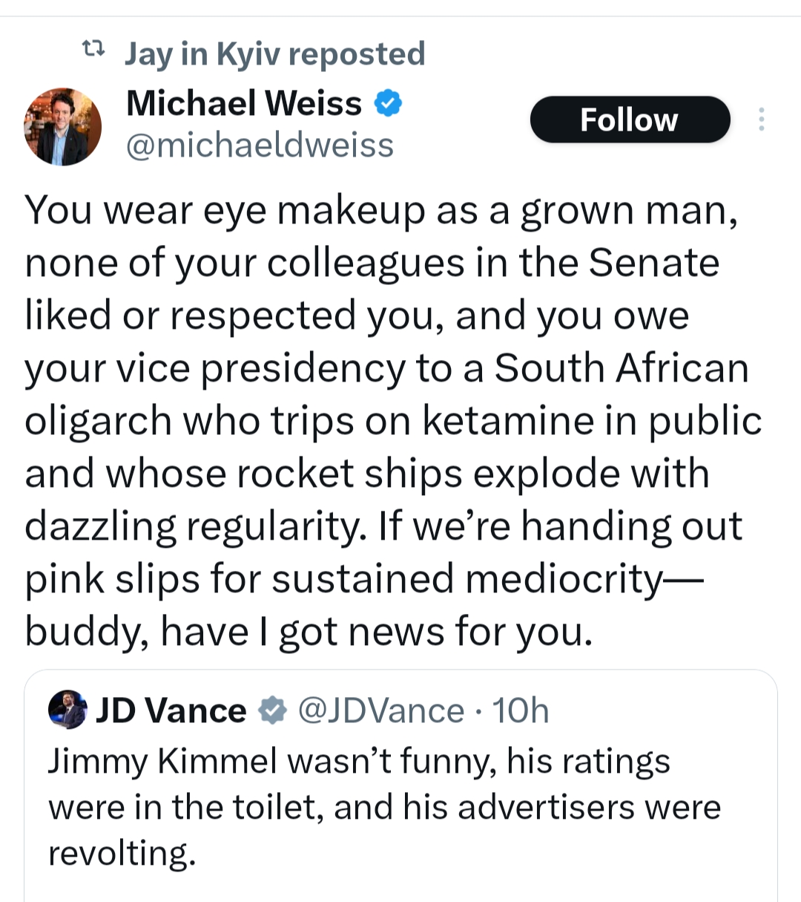Open the @michaeldweiss handle

tap(260, 146)
